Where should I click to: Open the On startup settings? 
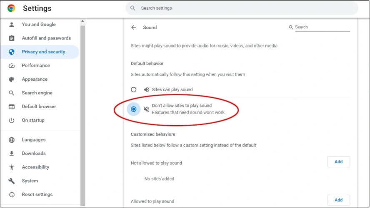33,120
